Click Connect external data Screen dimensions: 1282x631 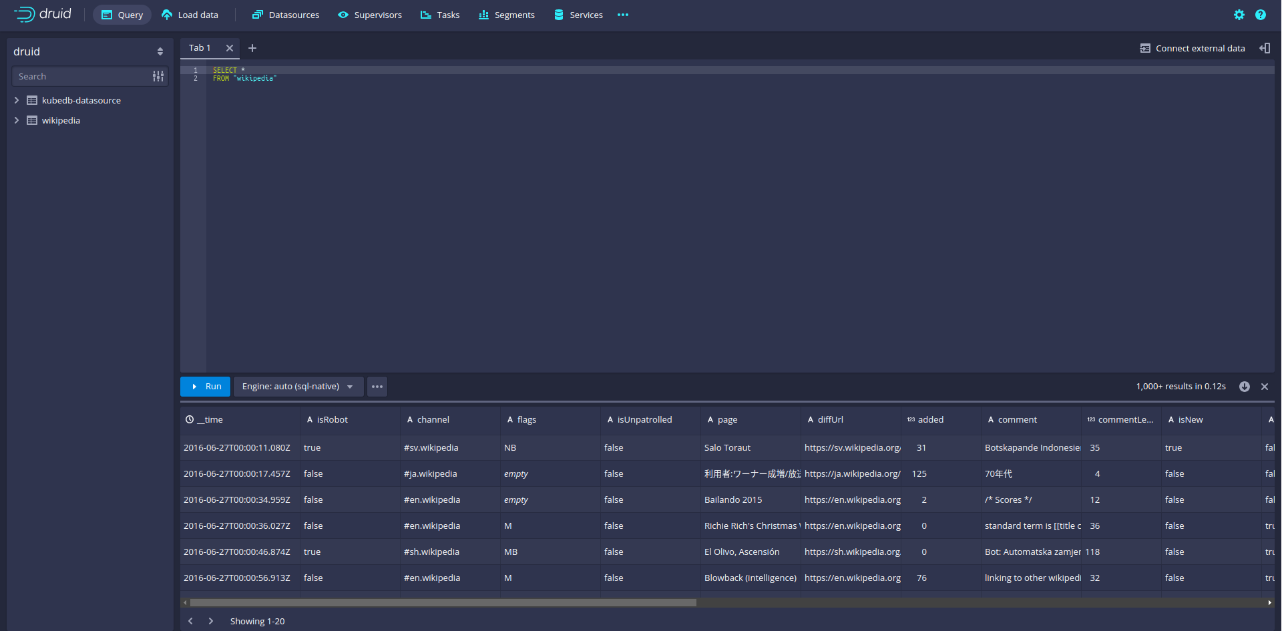(1193, 48)
